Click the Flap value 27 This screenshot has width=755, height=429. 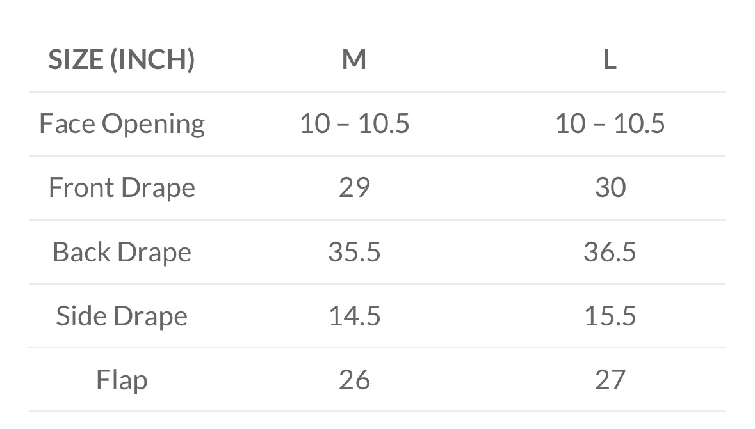coord(610,380)
